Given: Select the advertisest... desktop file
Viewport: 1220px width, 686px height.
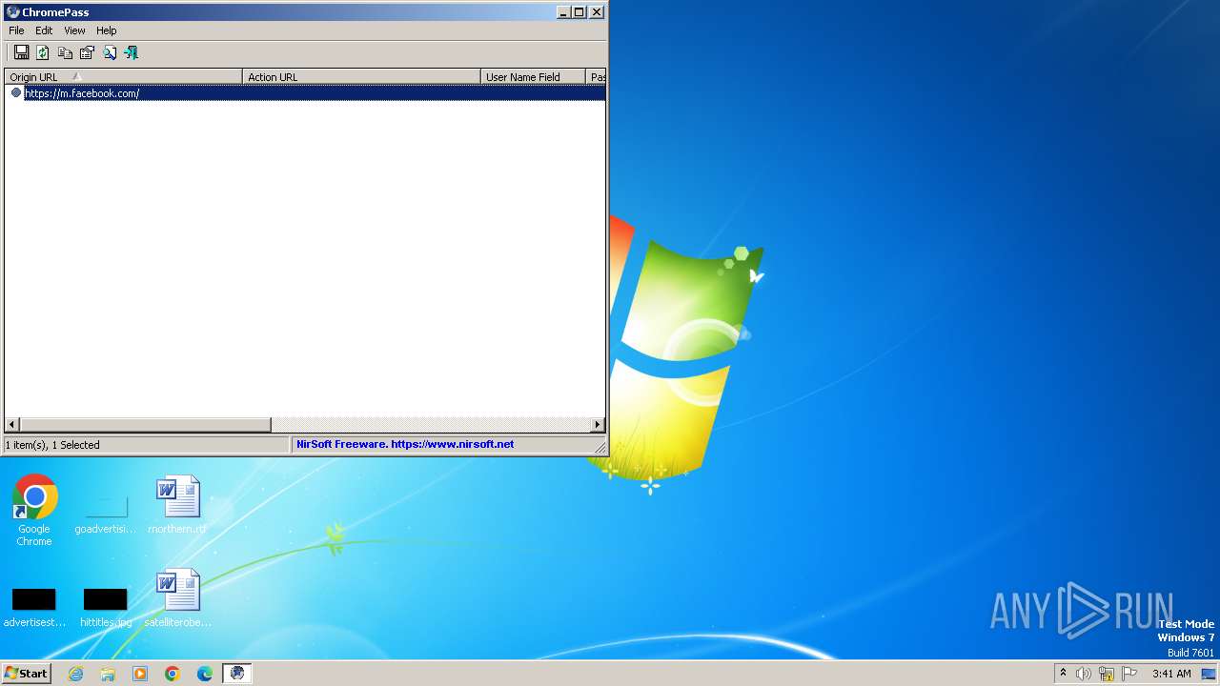Looking at the screenshot, I should [x=34, y=608].
